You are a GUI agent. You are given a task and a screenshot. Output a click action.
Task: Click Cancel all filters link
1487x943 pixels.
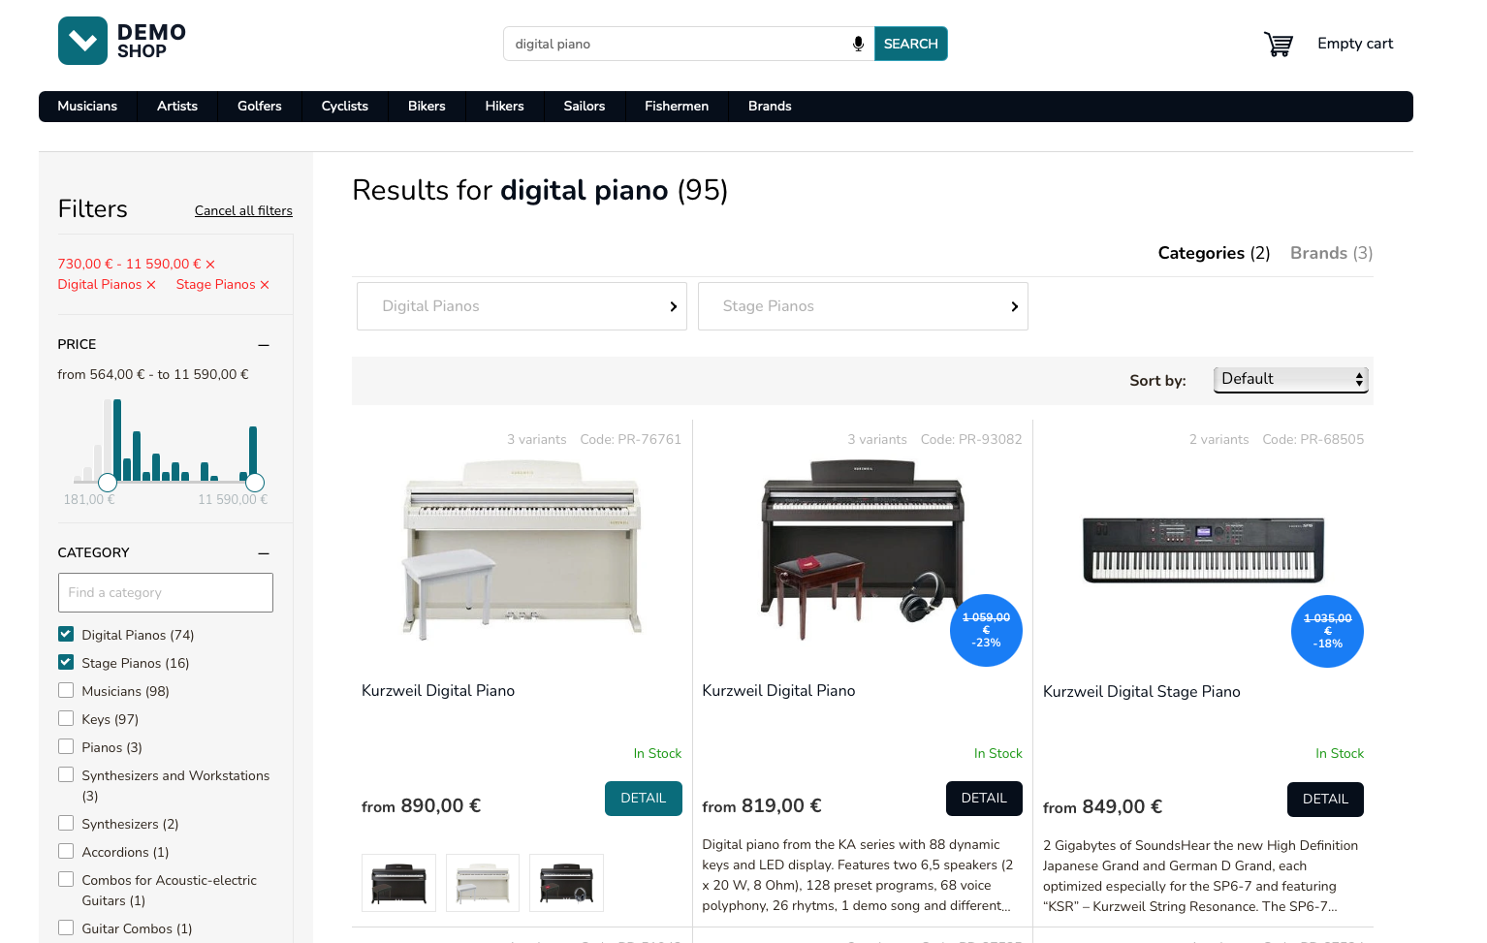[243, 210]
